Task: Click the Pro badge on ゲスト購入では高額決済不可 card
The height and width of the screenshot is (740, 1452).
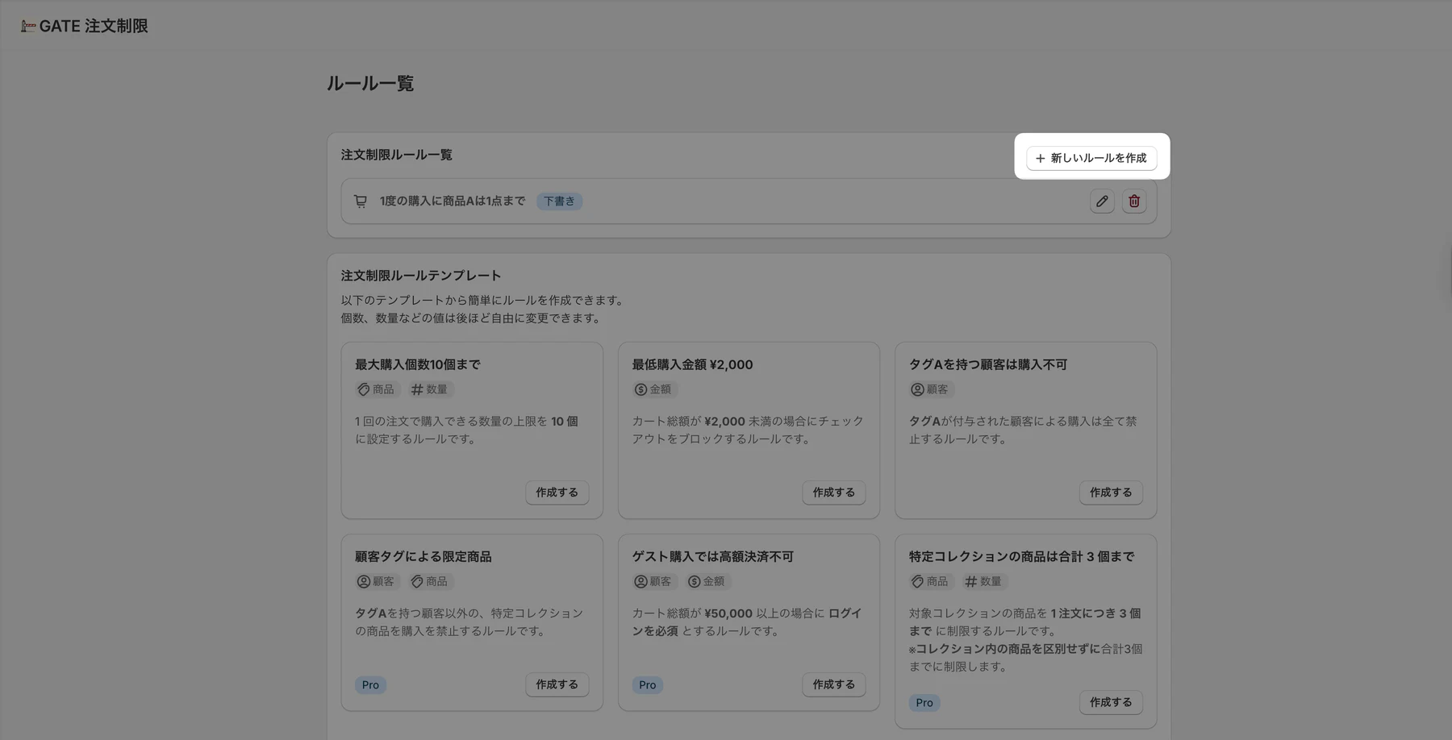Action: (648, 685)
